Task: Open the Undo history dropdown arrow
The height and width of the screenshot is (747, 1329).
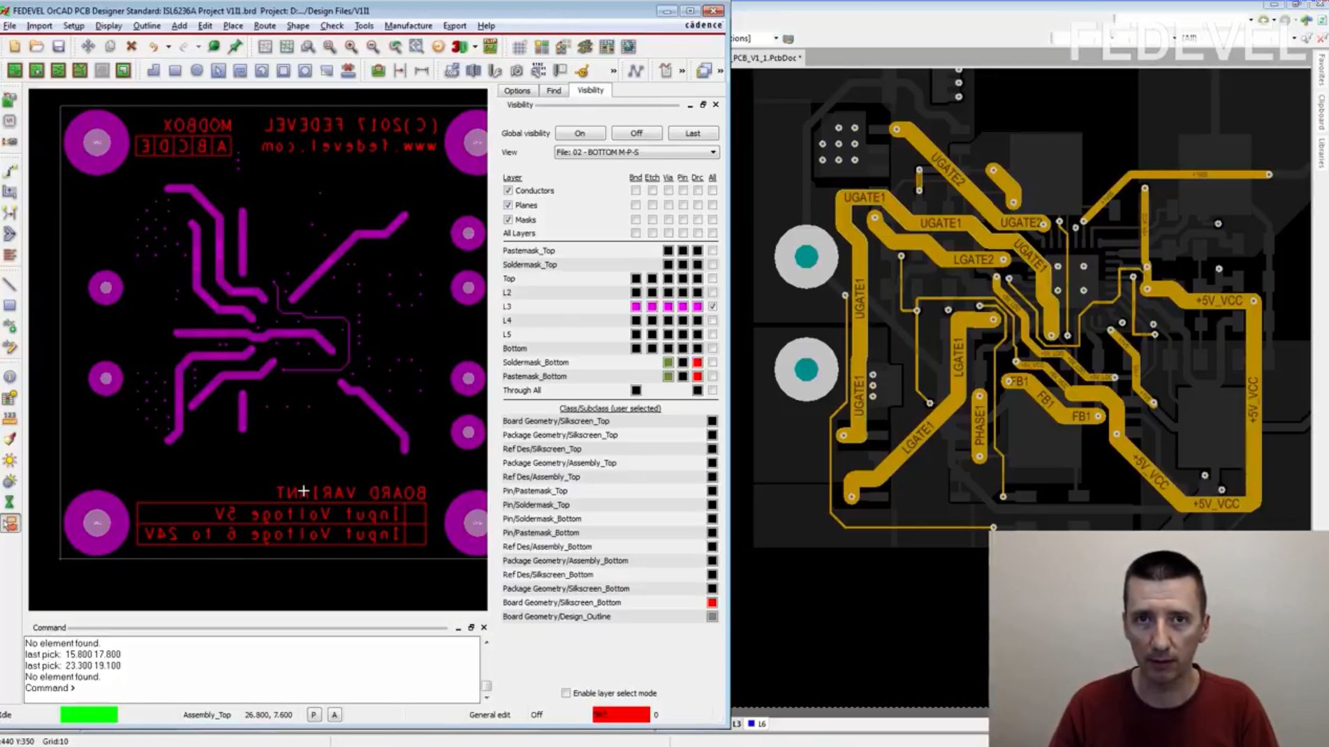Action: pyautogui.click(x=168, y=47)
